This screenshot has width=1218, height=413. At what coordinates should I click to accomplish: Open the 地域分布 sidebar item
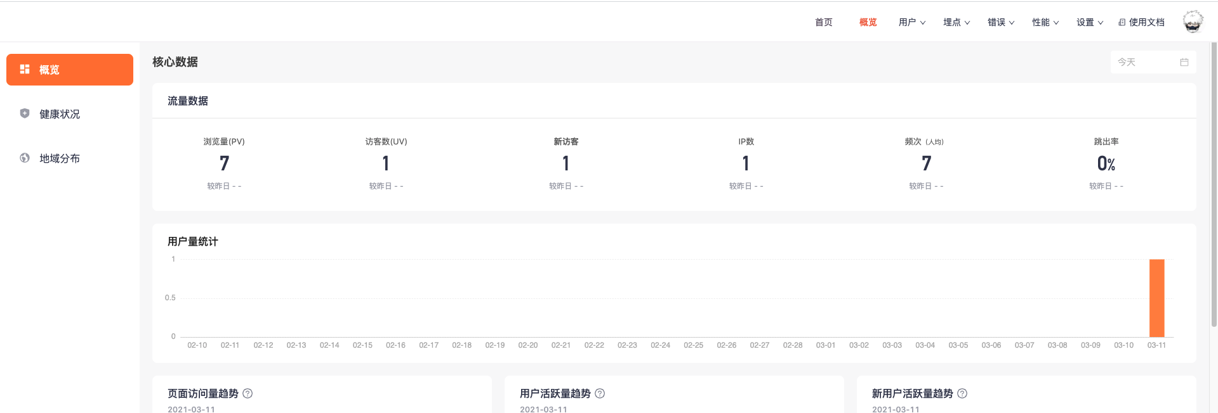60,158
